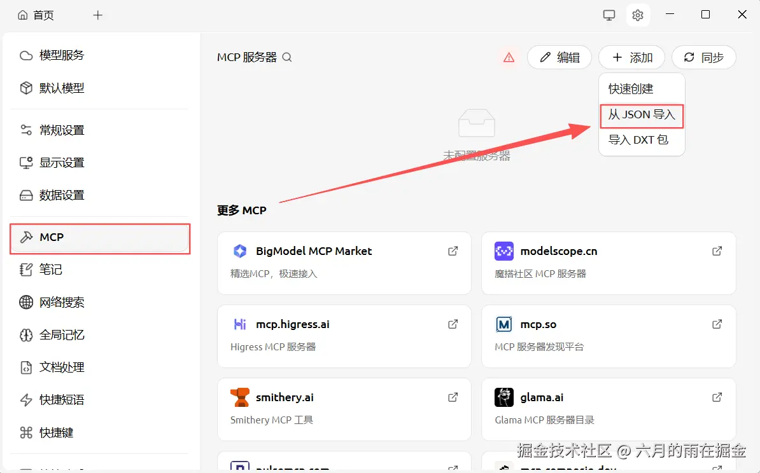Open 笔记 notes settings

[x=99, y=270]
